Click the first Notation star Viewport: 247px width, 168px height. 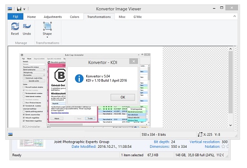click(223, 146)
